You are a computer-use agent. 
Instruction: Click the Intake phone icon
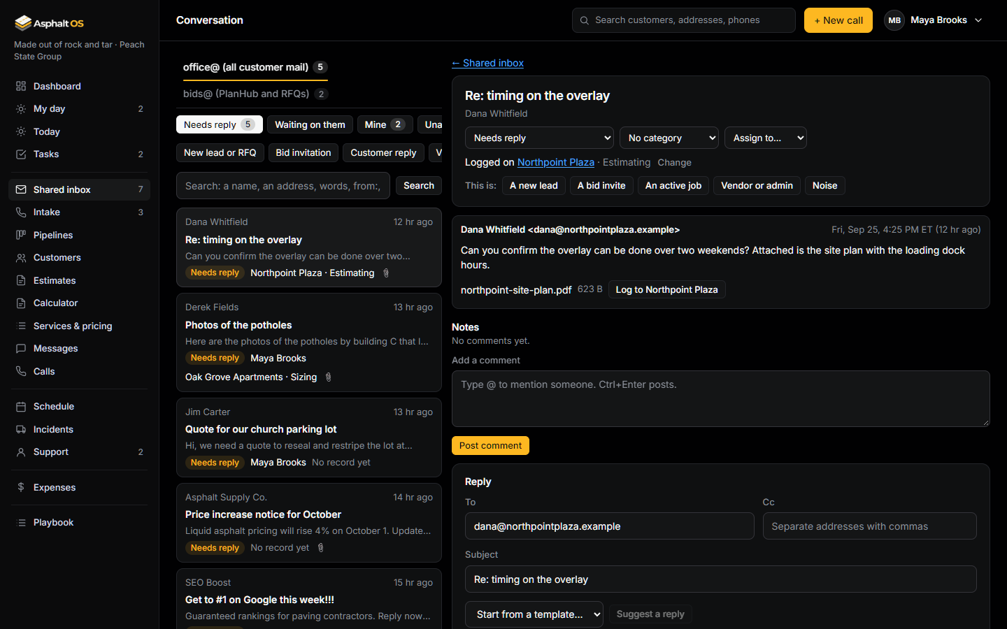tap(21, 212)
